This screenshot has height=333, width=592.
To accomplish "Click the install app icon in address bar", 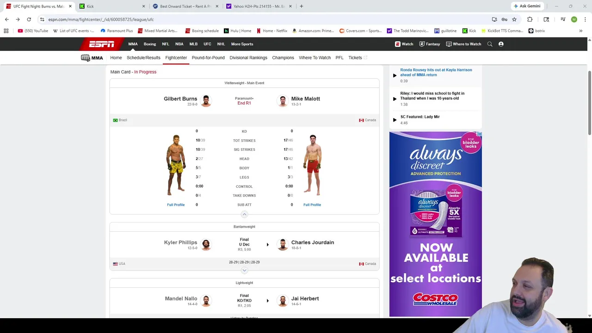I will pos(494,19).
